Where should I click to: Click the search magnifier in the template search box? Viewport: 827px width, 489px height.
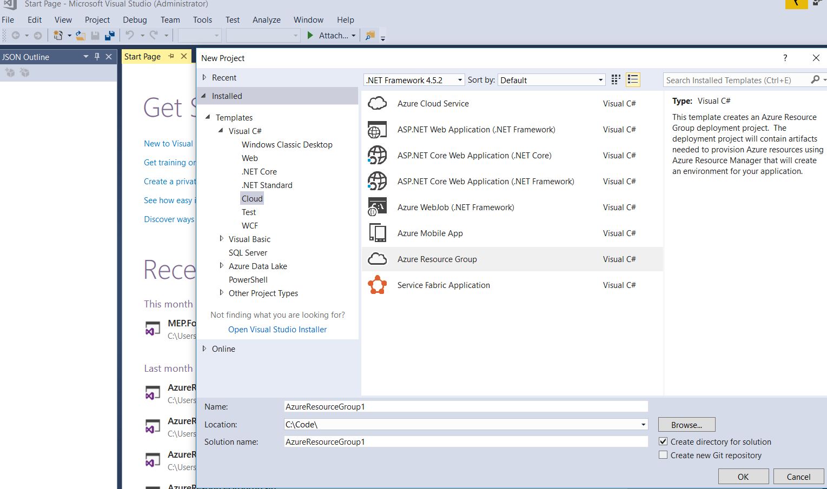point(815,80)
